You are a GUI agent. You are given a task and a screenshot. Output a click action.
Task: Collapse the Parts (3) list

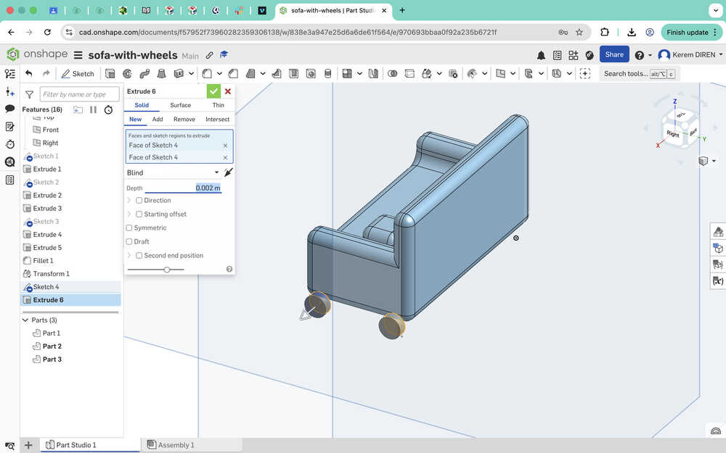25,320
